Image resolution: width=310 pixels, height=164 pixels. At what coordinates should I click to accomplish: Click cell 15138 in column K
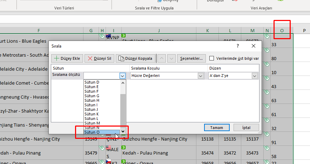(x=207, y=139)
